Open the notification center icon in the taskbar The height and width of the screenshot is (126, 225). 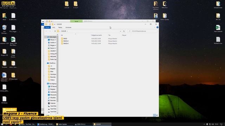click(x=221, y=124)
